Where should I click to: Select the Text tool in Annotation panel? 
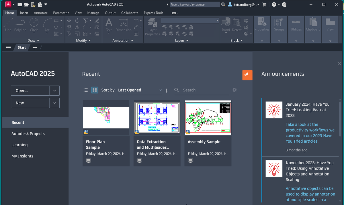click(109, 25)
